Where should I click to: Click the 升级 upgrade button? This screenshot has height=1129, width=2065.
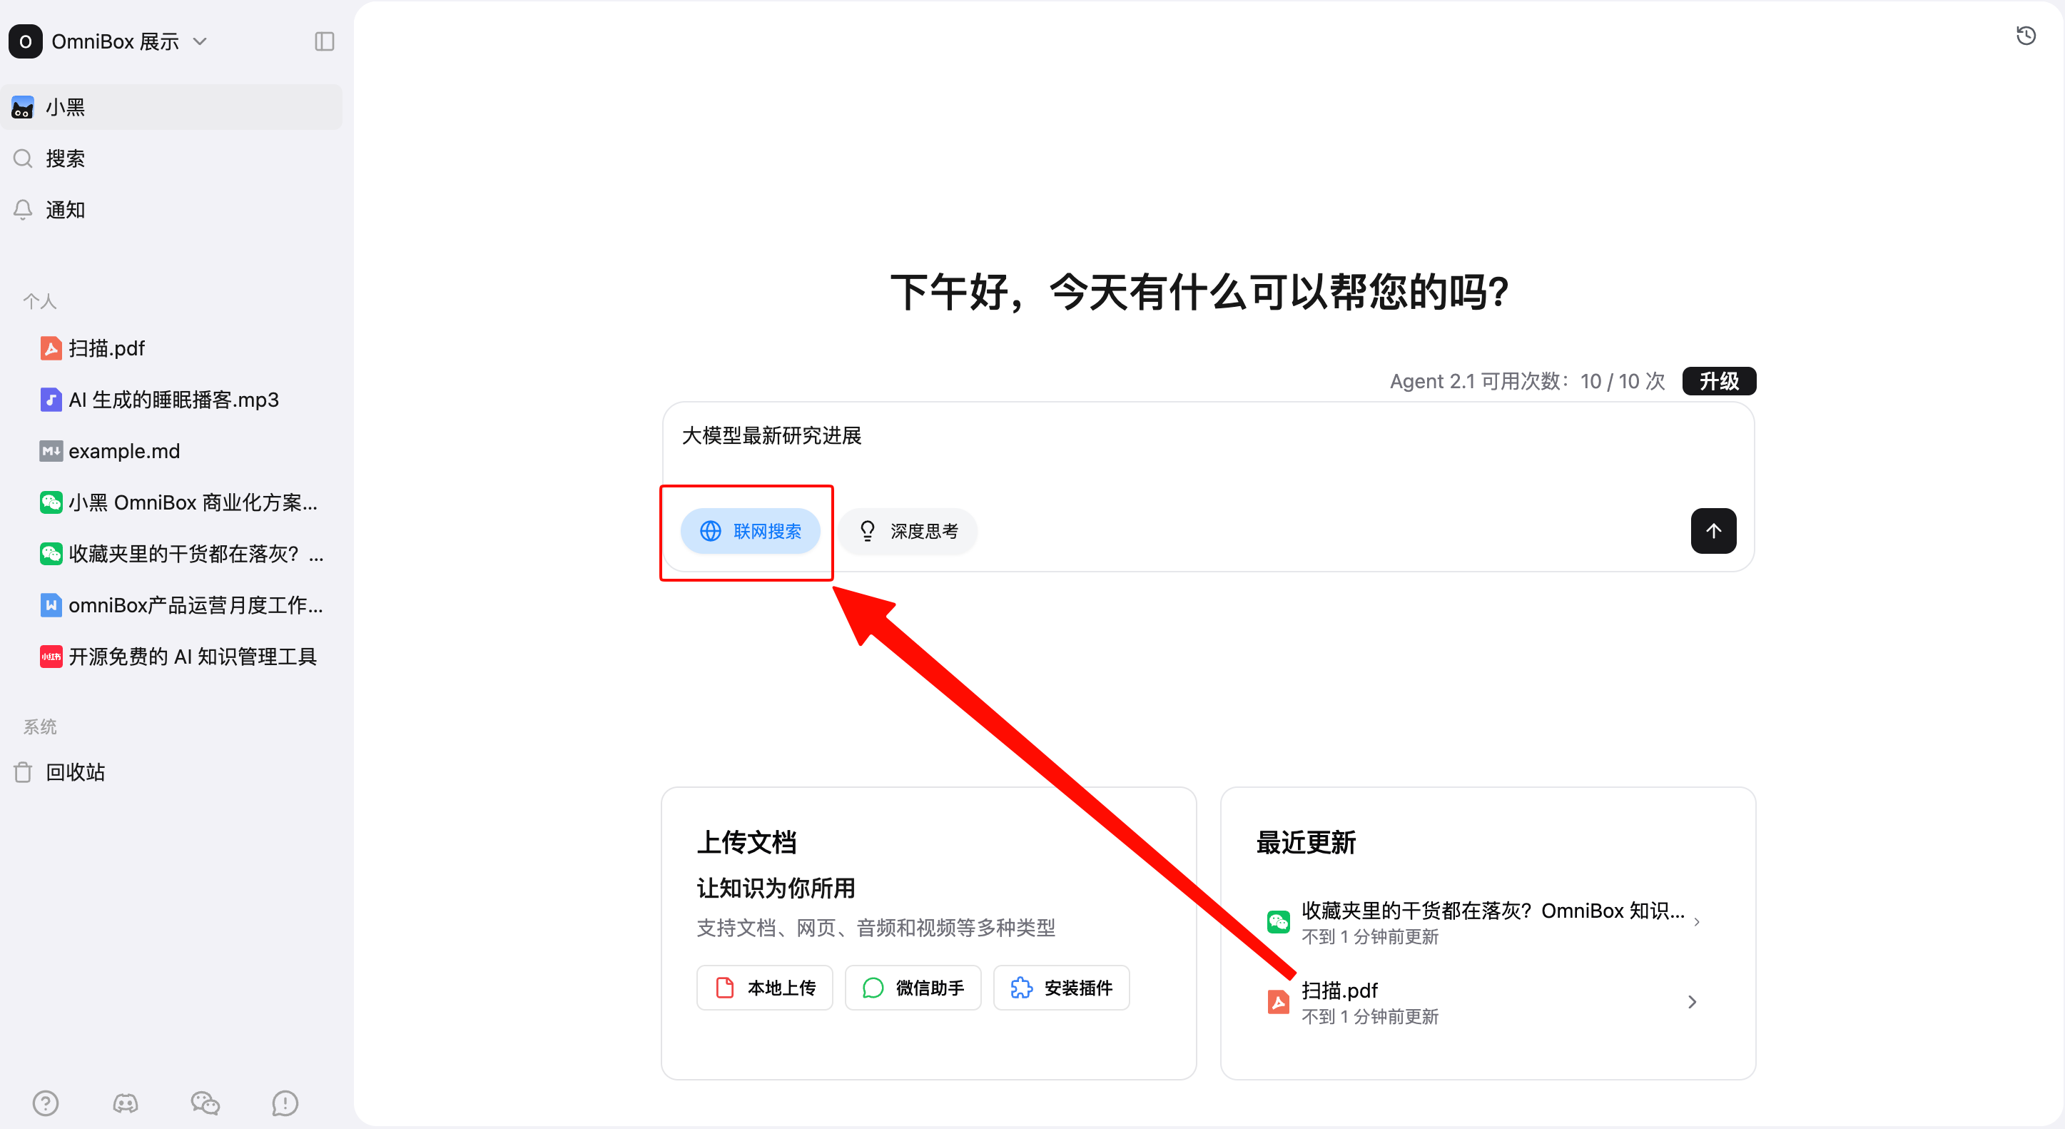[x=1719, y=381]
